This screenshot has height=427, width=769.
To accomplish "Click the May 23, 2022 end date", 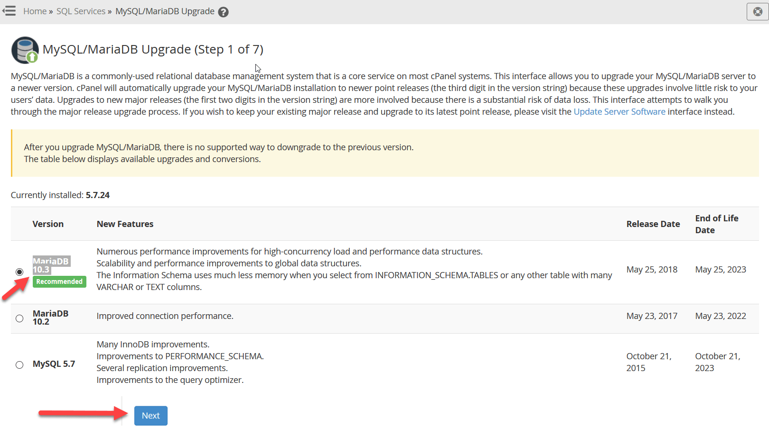I will pos(721,316).
